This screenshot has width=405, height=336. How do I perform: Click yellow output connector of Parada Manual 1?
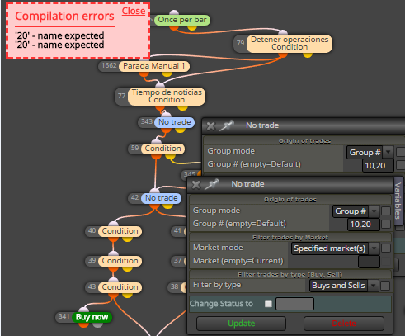coord(167,73)
